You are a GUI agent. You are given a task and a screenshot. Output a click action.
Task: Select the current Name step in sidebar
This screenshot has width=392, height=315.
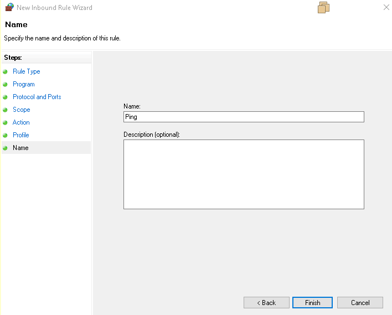[20, 148]
